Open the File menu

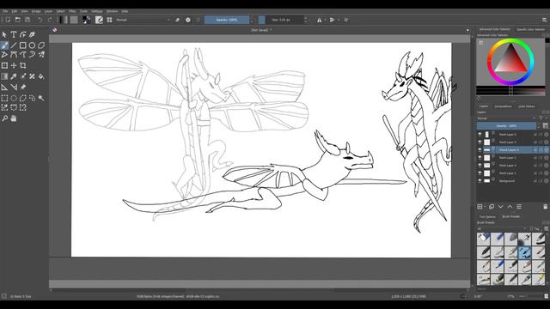pos(5,11)
